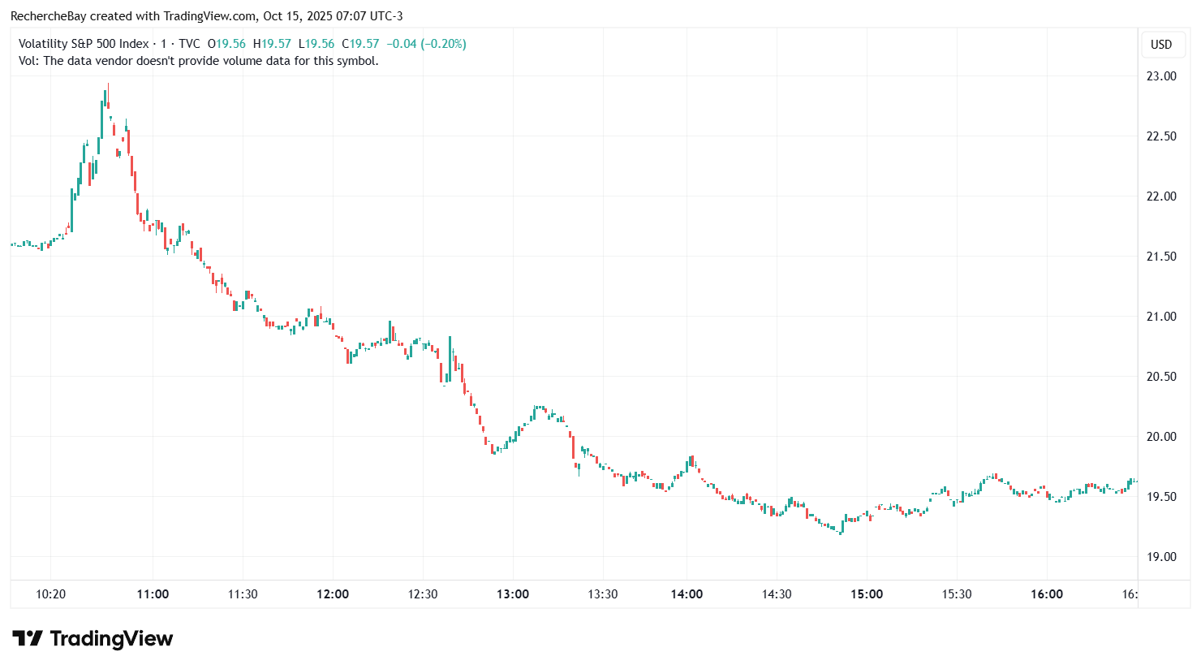Select the 12:00 time axis label
The image size is (1201, 669).
click(x=333, y=594)
